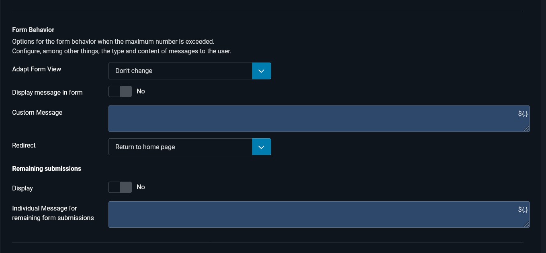Click the blue chevron on Redirect selector

(x=262, y=147)
